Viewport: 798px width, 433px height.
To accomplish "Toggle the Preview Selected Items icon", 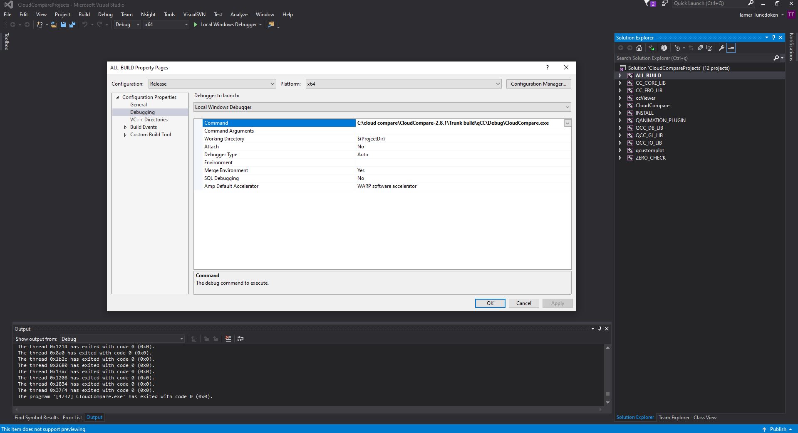I will click(x=731, y=48).
